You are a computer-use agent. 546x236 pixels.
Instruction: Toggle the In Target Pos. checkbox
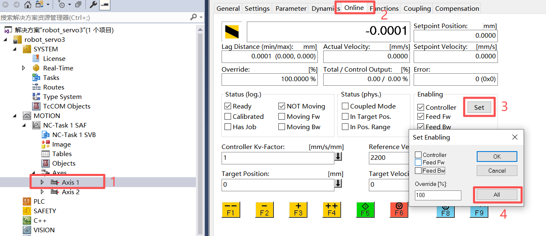[x=345, y=117]
